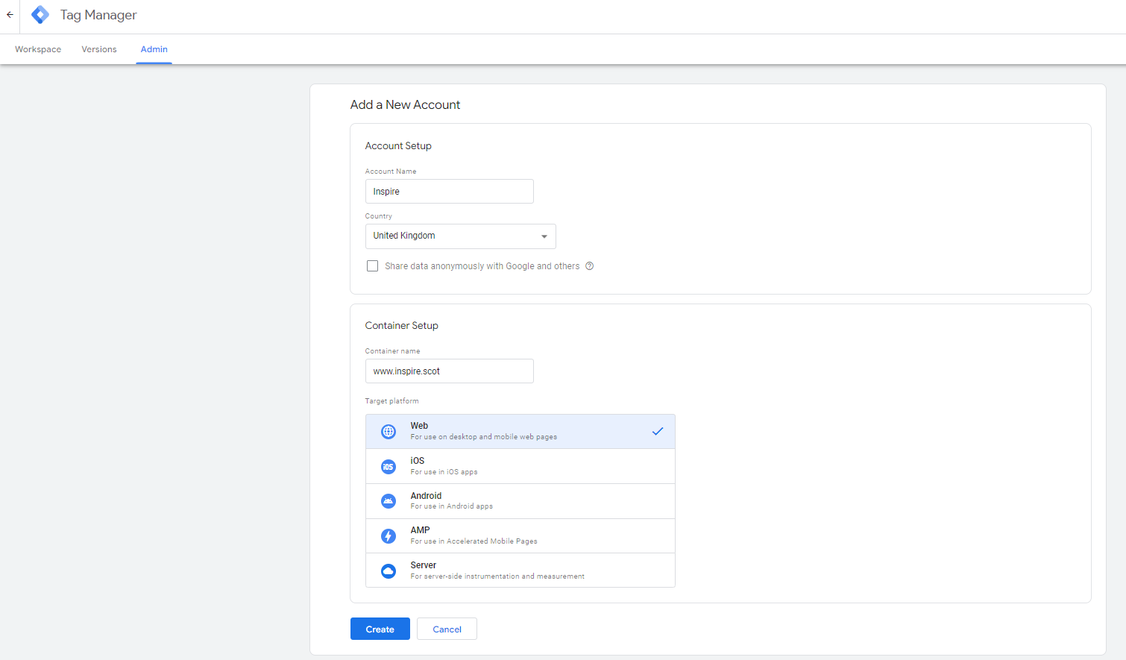Click 'For use on desktop and mobile web pages'
The width and height of the screenshot is (1126, 660).
click(484, 437)
